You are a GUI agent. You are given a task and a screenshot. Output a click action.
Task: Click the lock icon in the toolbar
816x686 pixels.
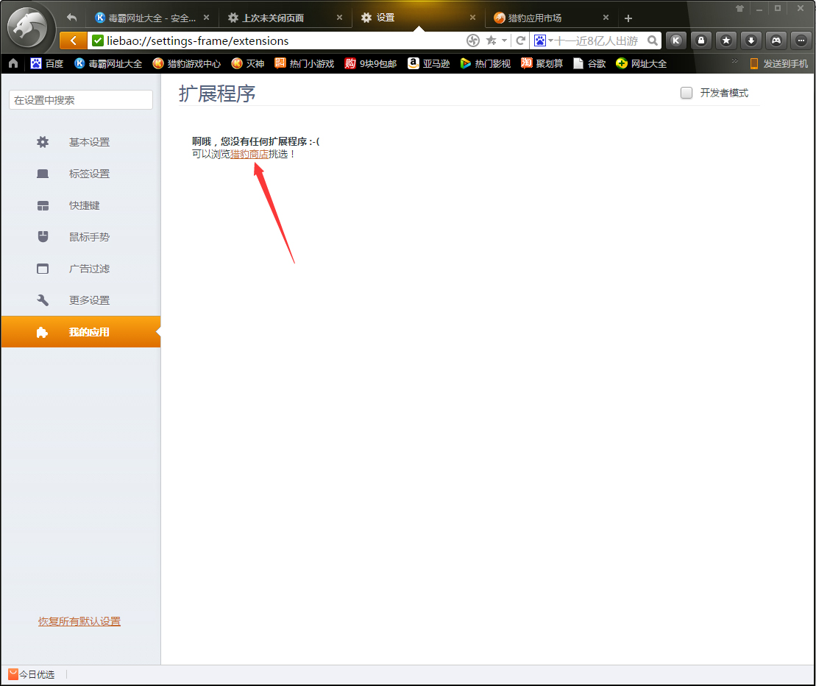[700, 40]
